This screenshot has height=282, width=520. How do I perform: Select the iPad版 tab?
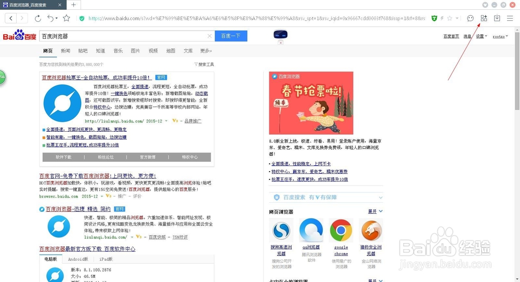(106, 259)
